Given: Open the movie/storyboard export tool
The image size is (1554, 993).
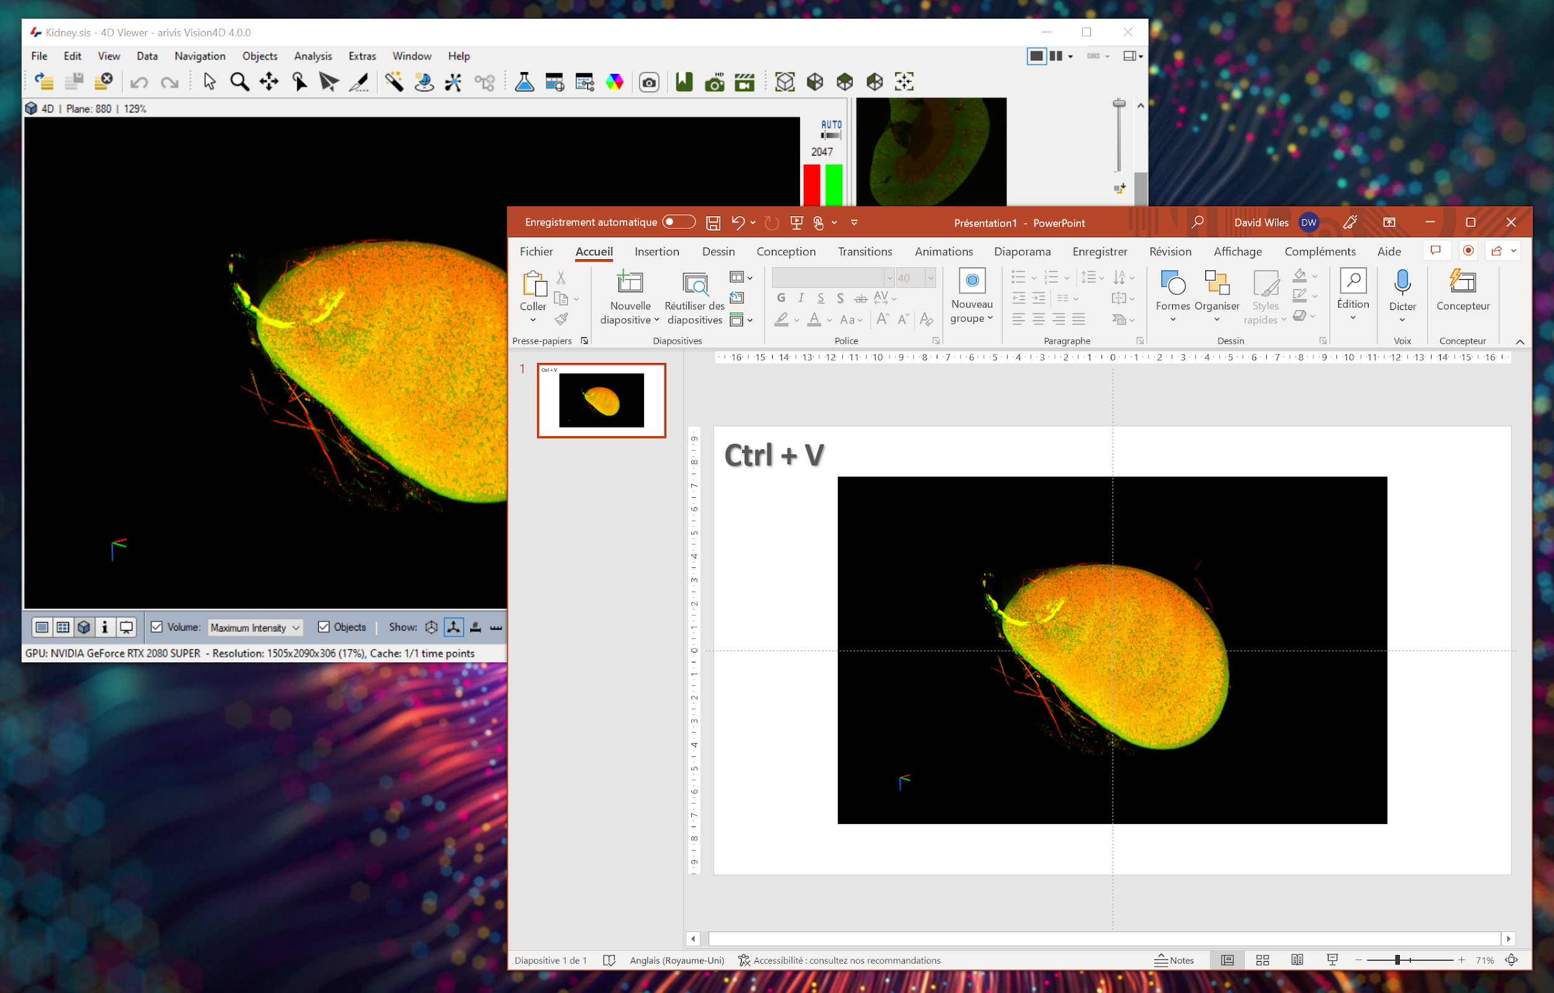Looking at the screenshot, I should point(745,82).
